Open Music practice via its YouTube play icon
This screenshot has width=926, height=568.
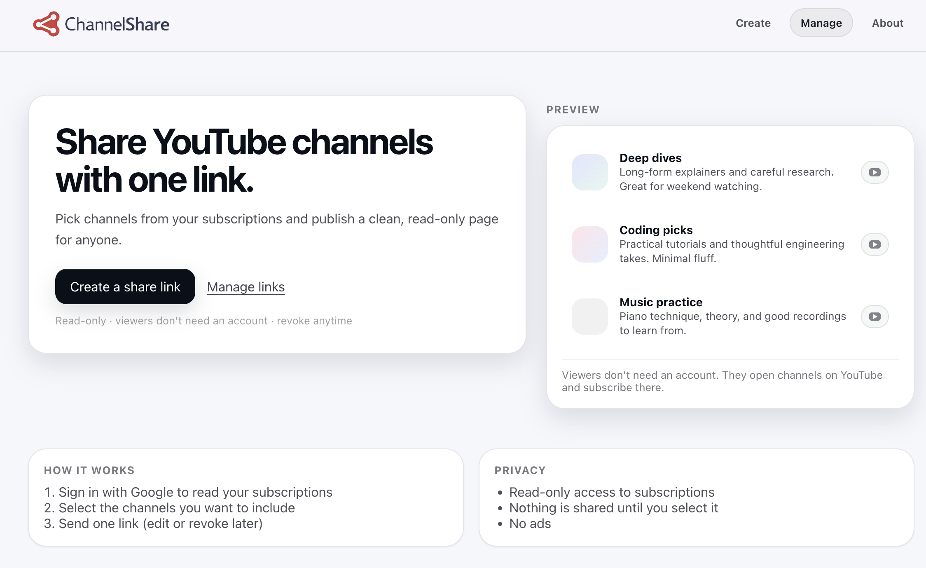coord(874,317)
